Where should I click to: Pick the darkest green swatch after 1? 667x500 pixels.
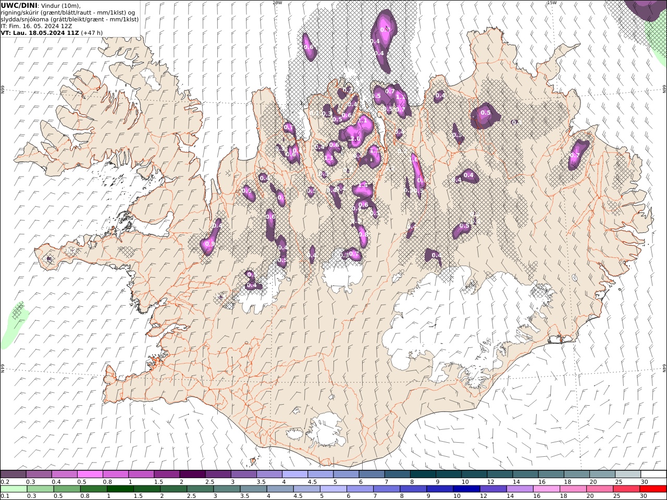pyautogui.click(x=120, y=489)
